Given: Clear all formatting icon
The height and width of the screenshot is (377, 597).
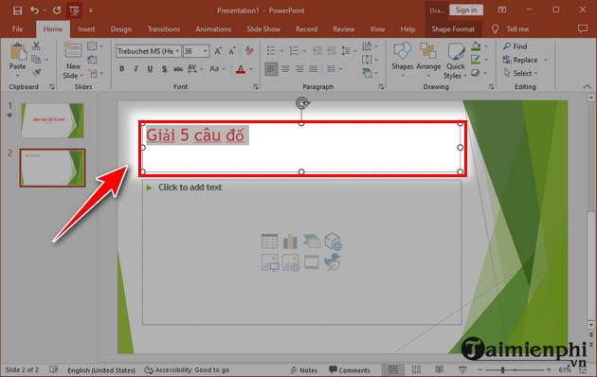Looking at the screenshot, I should pyautogui.click(x=249, y=50).
